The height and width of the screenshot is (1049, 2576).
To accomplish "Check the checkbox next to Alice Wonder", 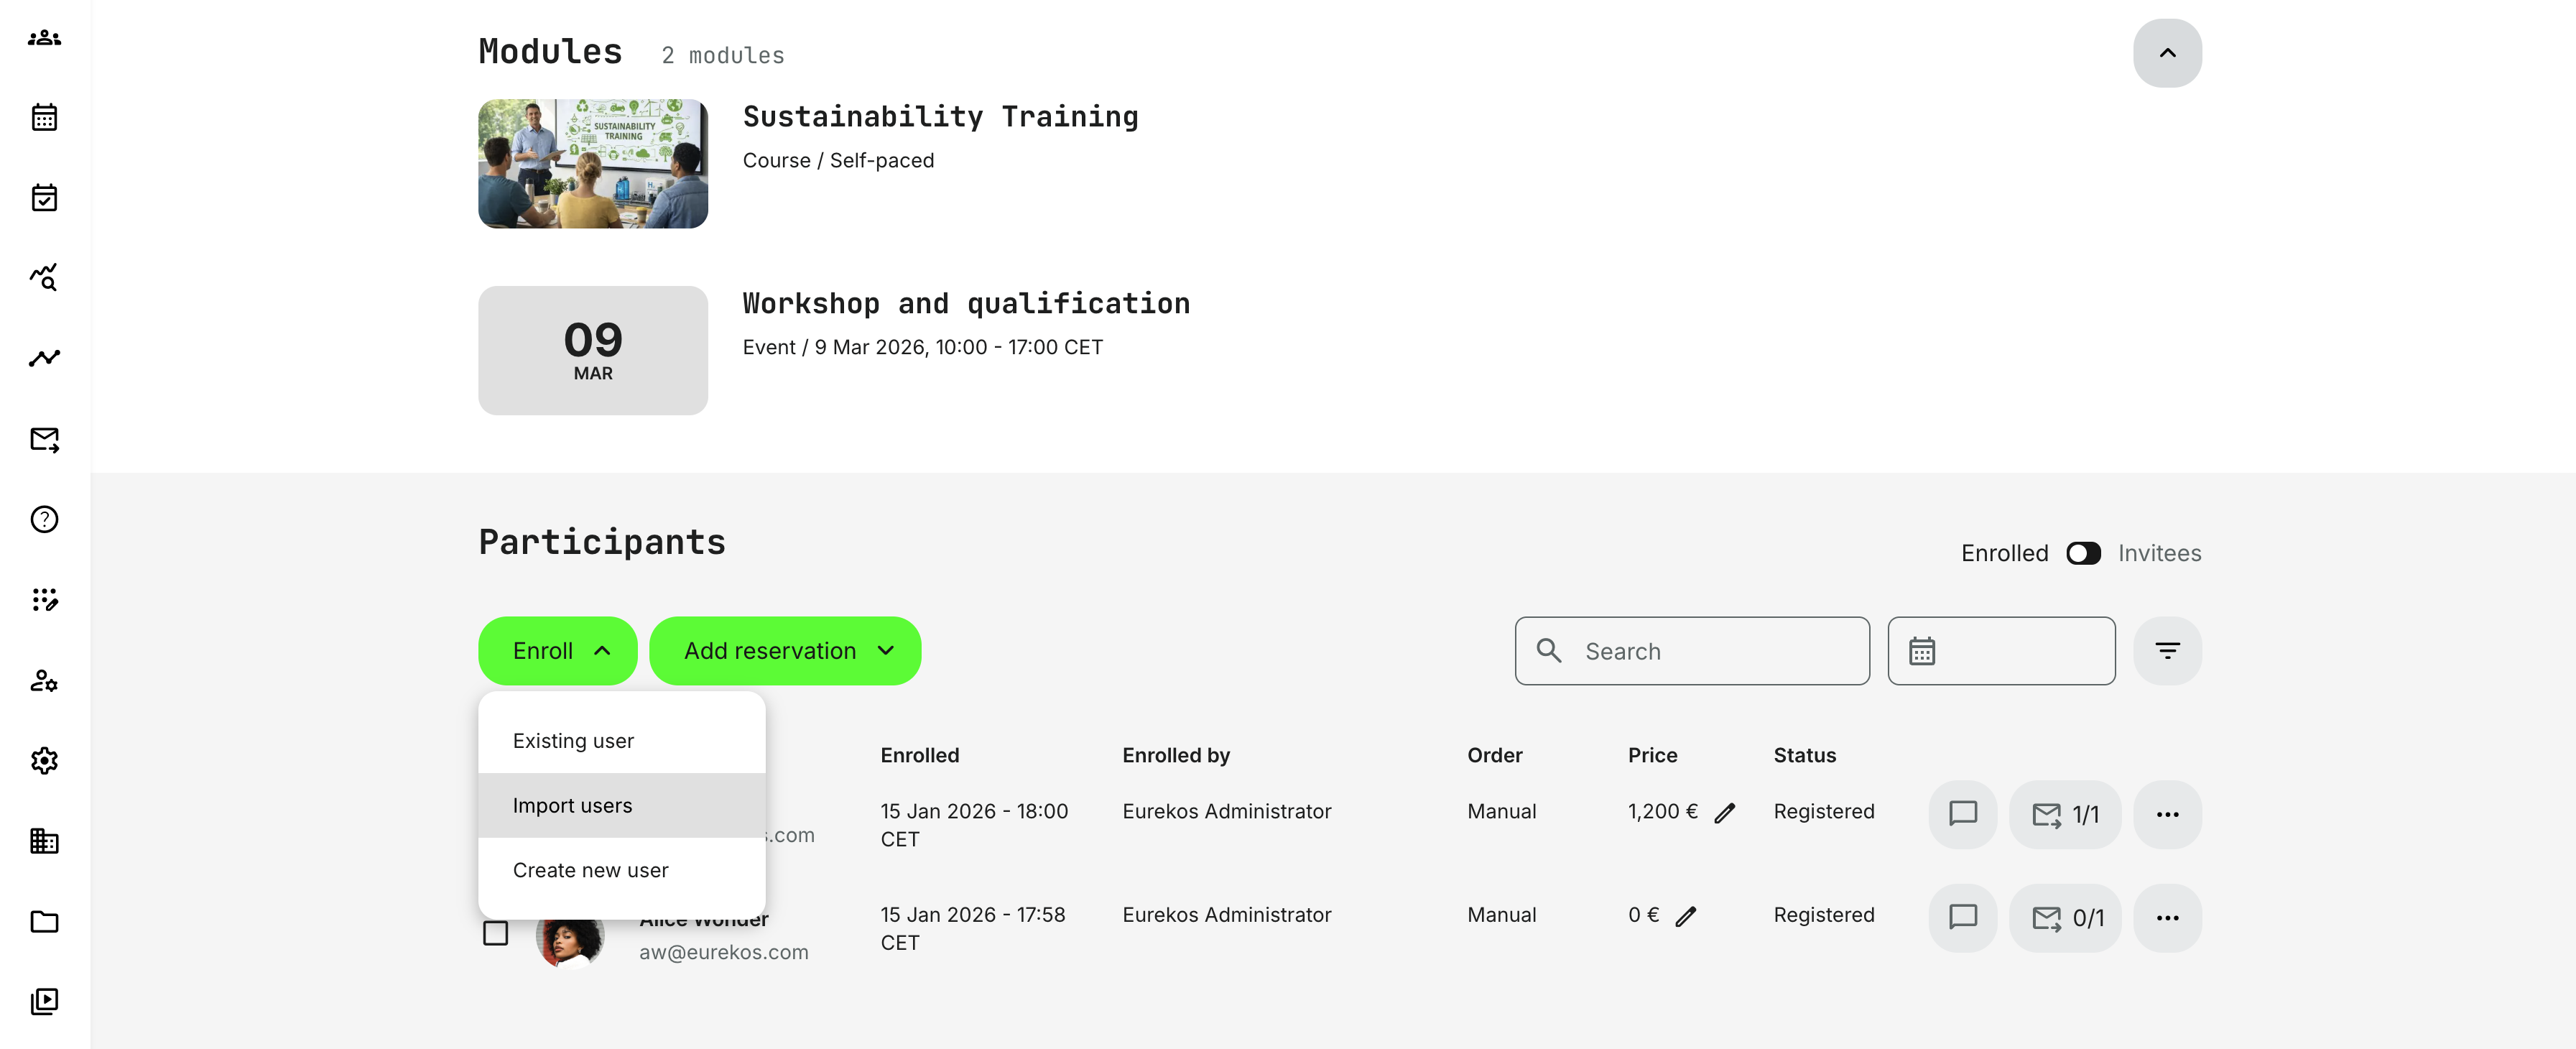I will (497, 932).
